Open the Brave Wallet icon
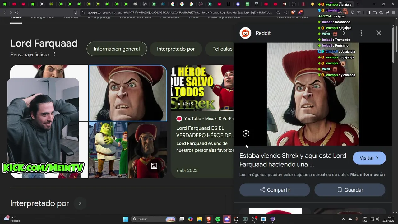This screenshot has height=224, width=398. point(375,12)
